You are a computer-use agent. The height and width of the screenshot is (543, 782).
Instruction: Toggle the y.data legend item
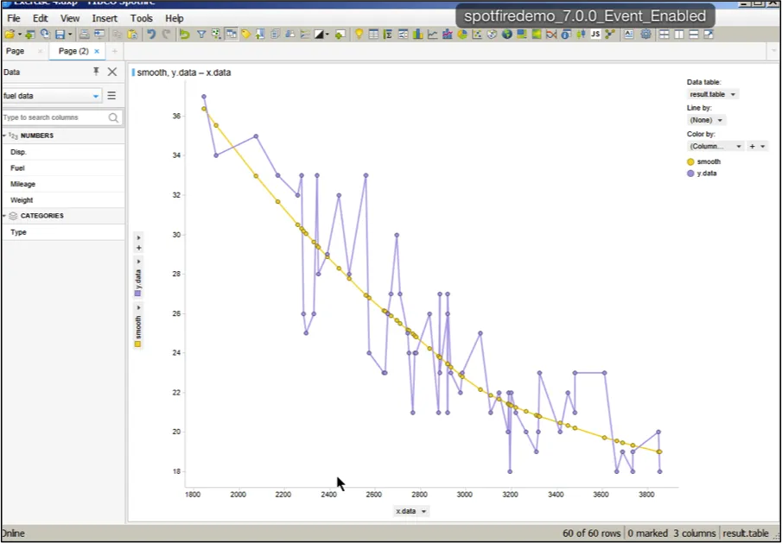click(703, 174)
